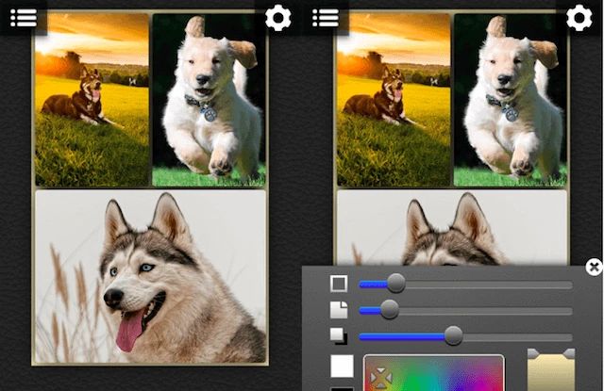Click the corner radius slider handle

(389, 309)
